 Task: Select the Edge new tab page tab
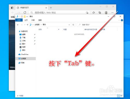point(32,8)
